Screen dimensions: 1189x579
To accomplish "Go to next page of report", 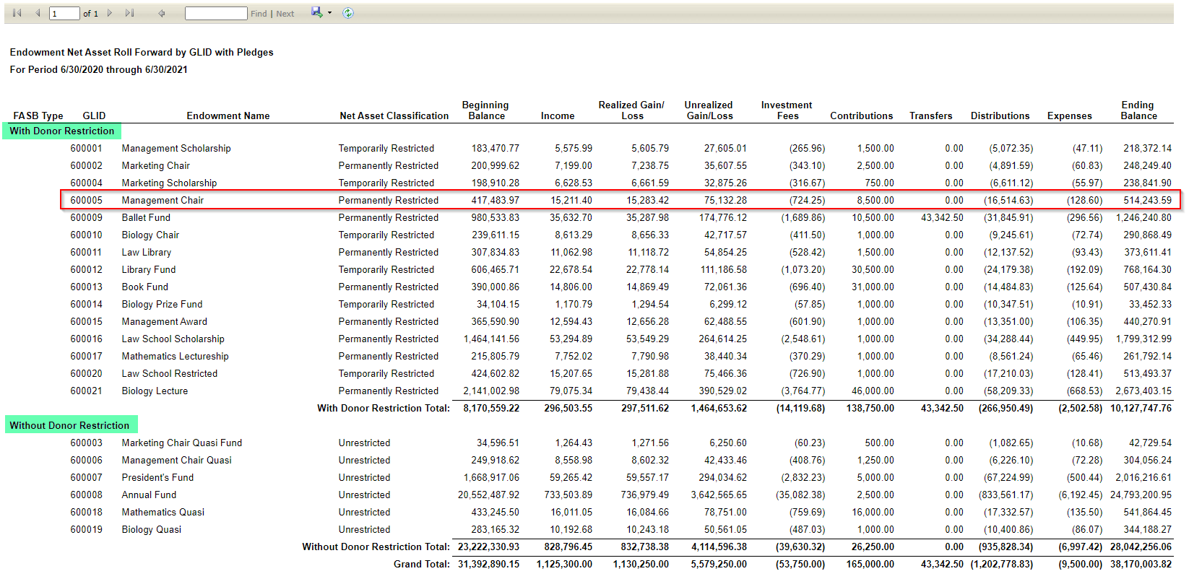I will pos(110,13).
